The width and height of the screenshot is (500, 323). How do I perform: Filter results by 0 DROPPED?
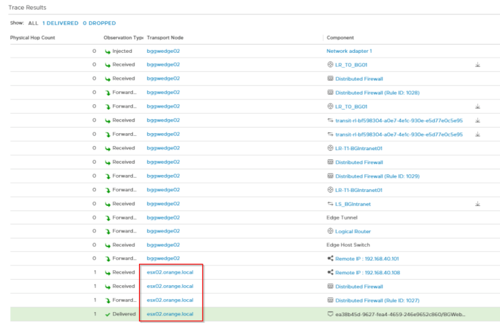point(99,23)
